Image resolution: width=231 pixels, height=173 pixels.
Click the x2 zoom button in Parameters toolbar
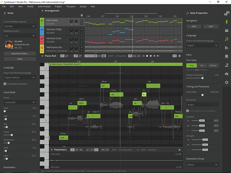point(103,150)
